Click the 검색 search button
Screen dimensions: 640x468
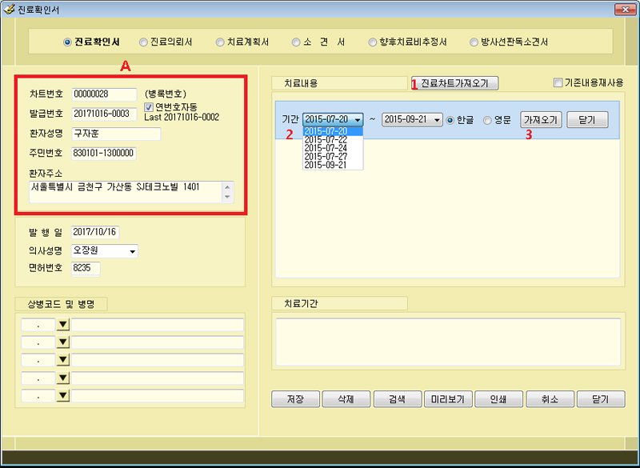tap(397, 399)
